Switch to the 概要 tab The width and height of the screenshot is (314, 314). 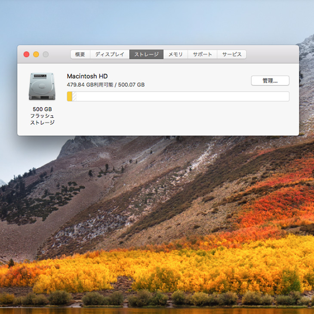pyautogui.click(x=80, y=54)
